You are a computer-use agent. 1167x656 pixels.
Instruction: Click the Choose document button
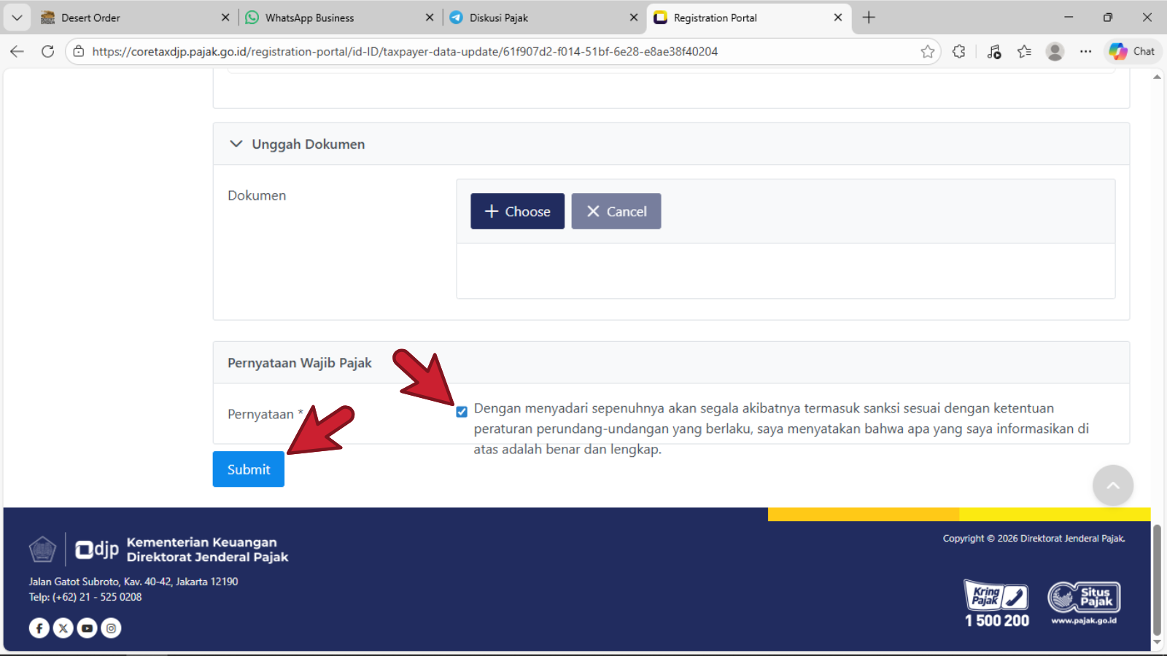pos(517,211)
